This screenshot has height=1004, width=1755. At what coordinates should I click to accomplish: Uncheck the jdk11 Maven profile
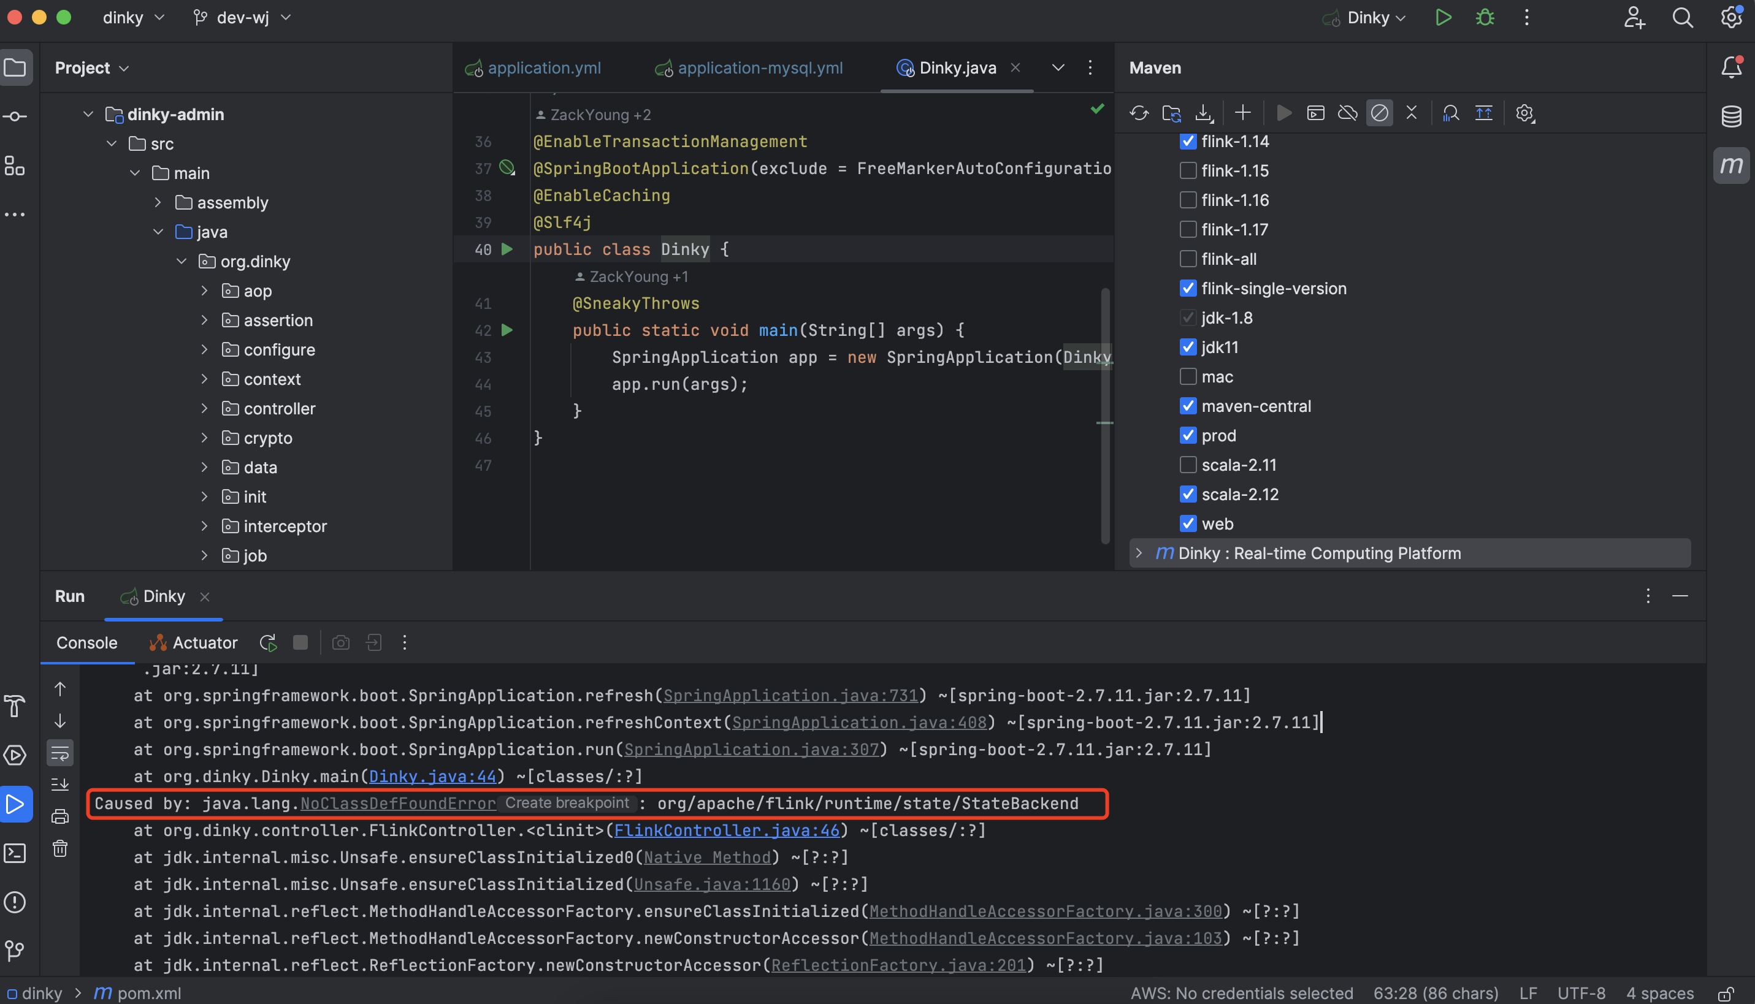1188,347
